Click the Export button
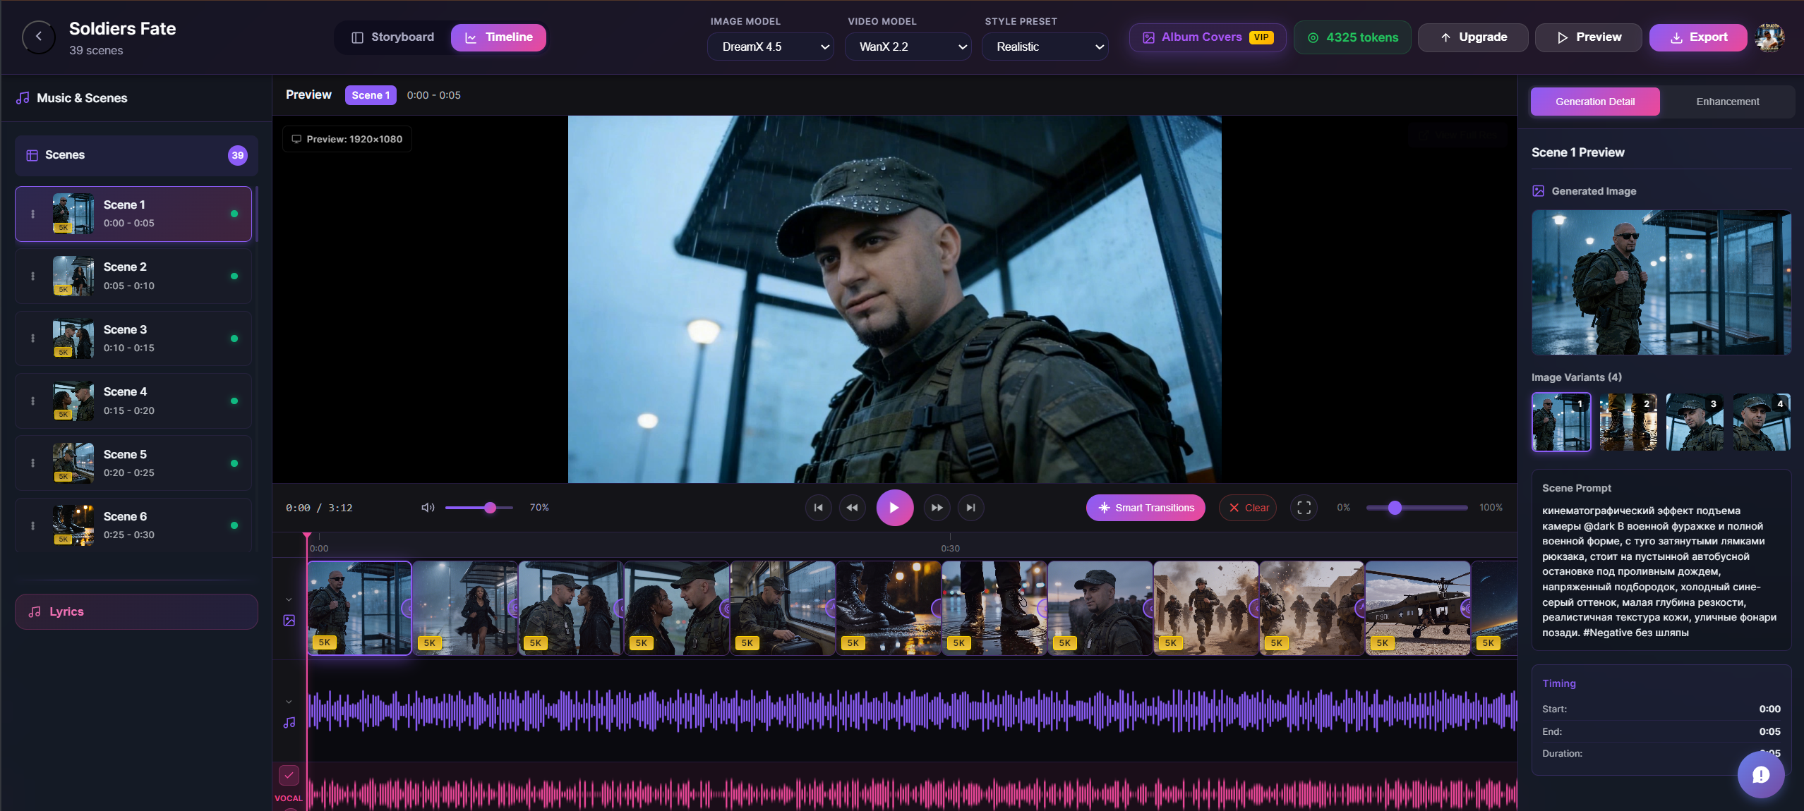Image resolution: width=1804 pixels, height=811 pixels. coord(1697,37)
